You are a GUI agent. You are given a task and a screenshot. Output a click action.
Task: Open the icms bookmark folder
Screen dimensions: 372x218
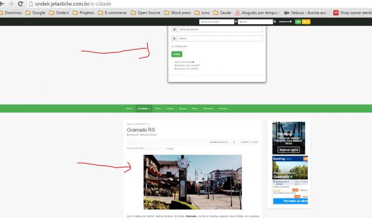pyautogui.click(x=202, y=13)
